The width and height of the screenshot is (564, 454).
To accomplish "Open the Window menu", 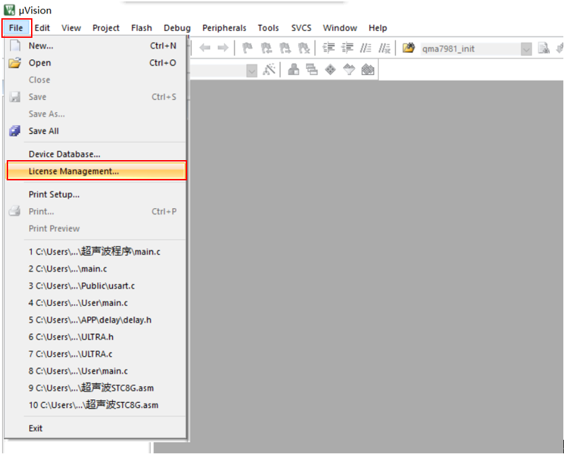I will 340,28.
